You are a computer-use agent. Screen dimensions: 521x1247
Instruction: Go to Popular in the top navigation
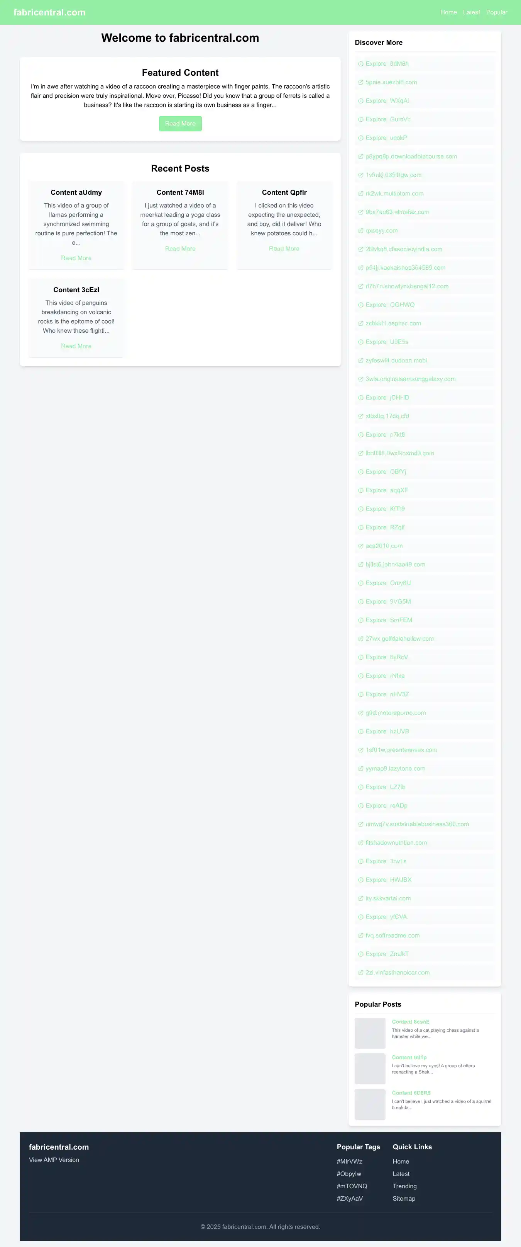(496, 12)
